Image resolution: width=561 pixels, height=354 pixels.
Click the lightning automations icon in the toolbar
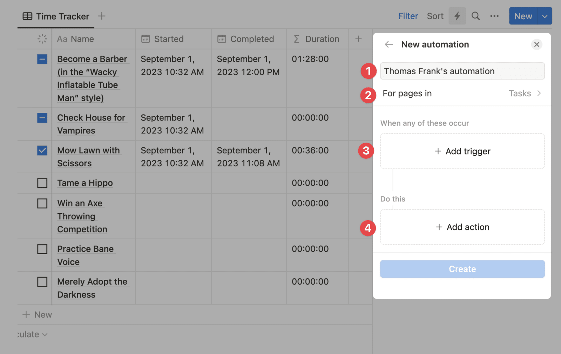pyautogui.click(x=457, y=16)
